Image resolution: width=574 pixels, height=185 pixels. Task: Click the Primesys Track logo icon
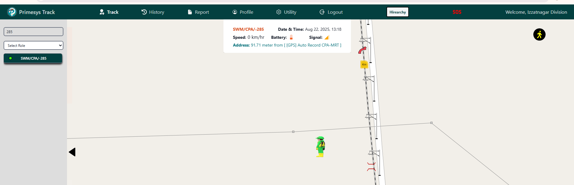[12, 12]
